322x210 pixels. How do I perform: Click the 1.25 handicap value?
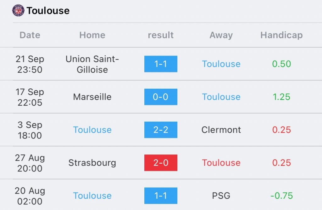(281, 97)
